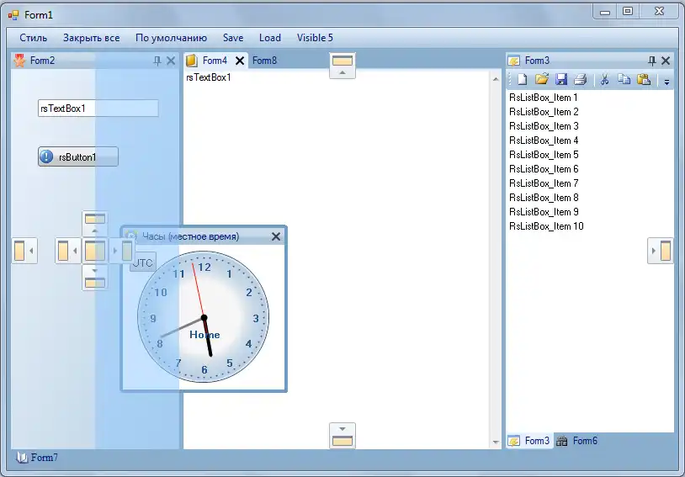Image resolution: width=685 pixels, height=477 pixels.
Task: Select RsListBox_Item 4
Action: click(x=590, y=140)
